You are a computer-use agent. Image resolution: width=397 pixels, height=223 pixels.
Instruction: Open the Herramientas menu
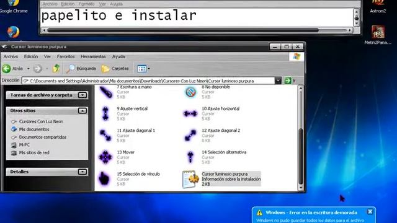pyautogui.click(x=93, y=56)
